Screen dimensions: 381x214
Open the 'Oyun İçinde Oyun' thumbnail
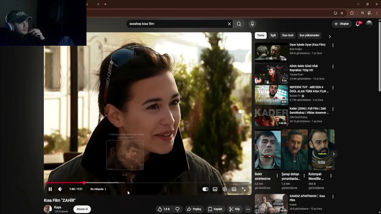coord(271,52)
